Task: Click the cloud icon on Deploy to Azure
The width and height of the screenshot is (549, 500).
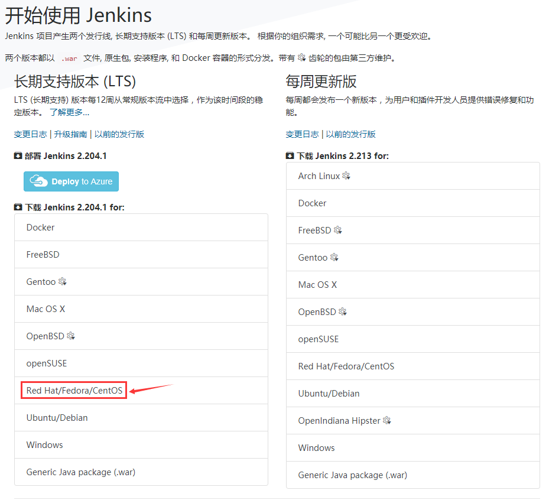Action: pyautogui.click(x=38, y=181)
